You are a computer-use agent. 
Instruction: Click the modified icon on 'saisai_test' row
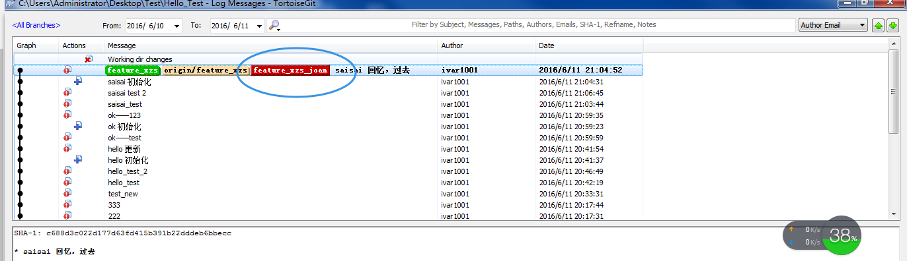point(67,103)
